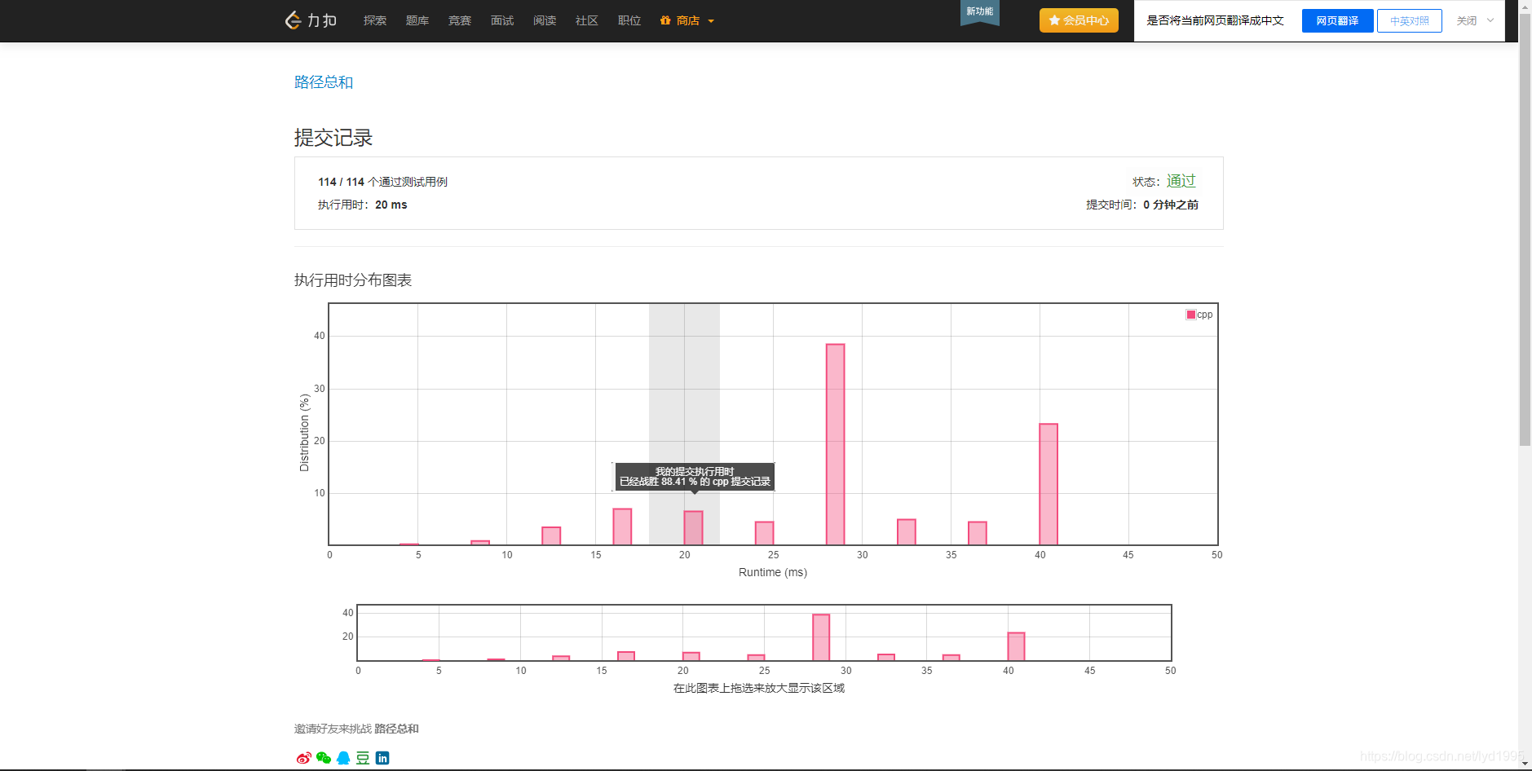Click the 通过 status link

point(1181,181)
